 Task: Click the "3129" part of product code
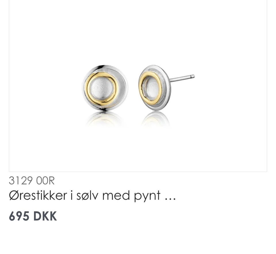tap(21, 181)
